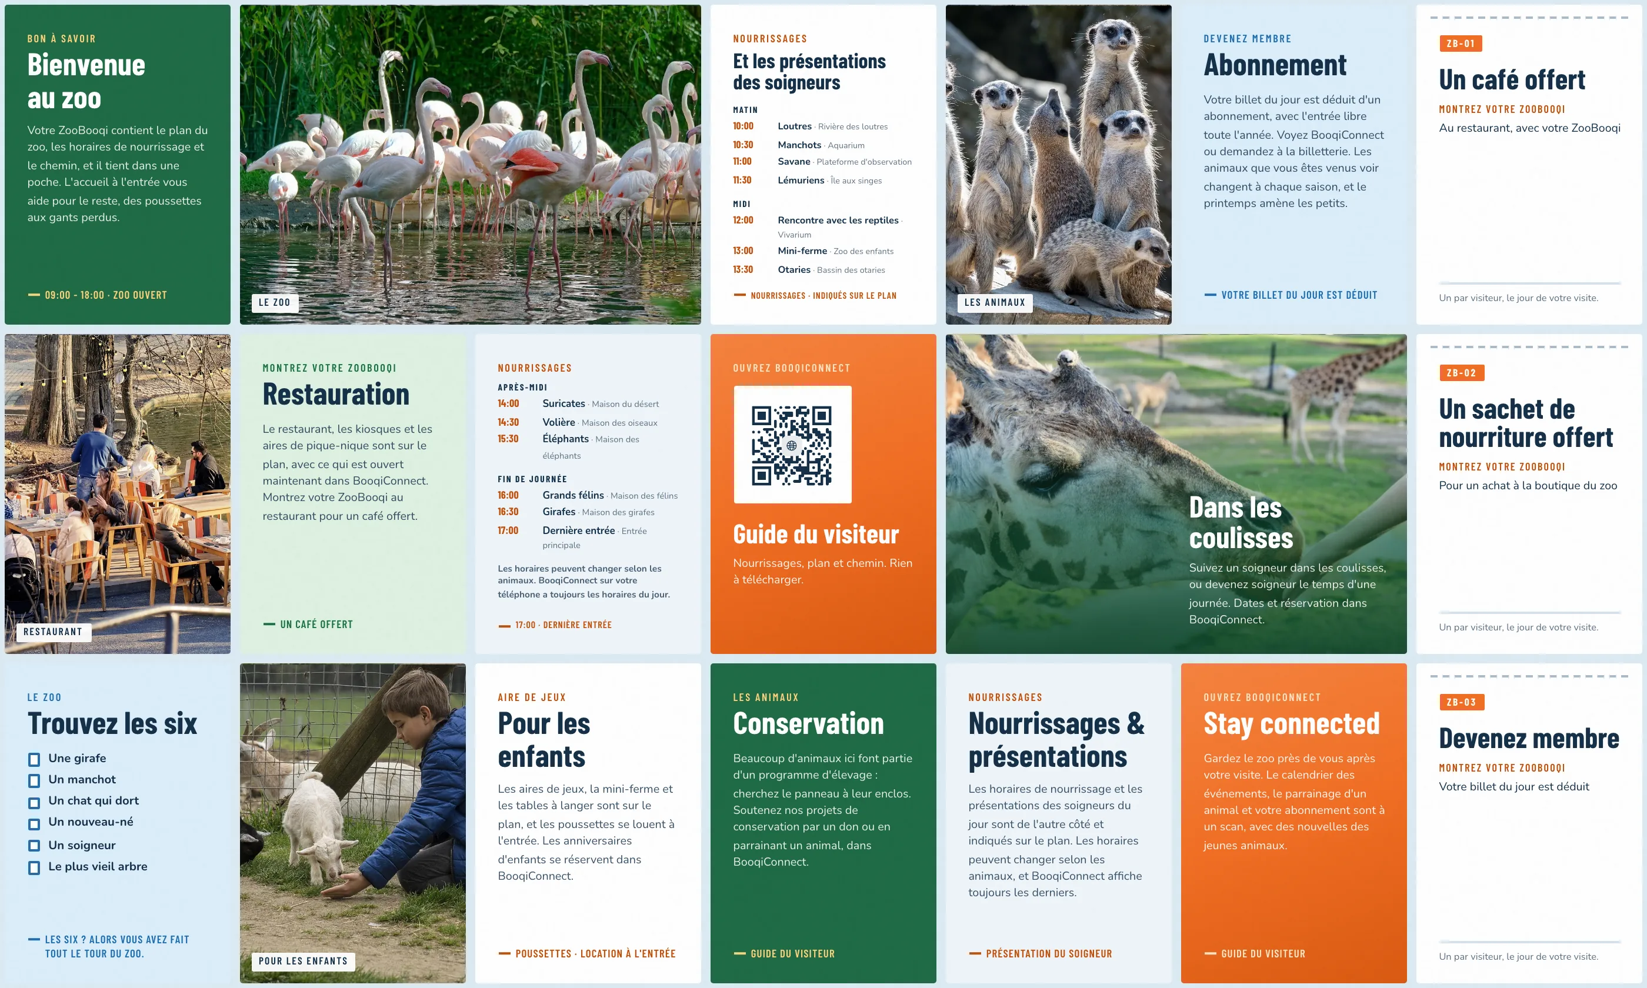The height and width of the screenshot is (988, 1647).
Task: Click 'LES SIX ? ALORS VOUS AVEZ FAIT' link
Action: pos(117,939)
